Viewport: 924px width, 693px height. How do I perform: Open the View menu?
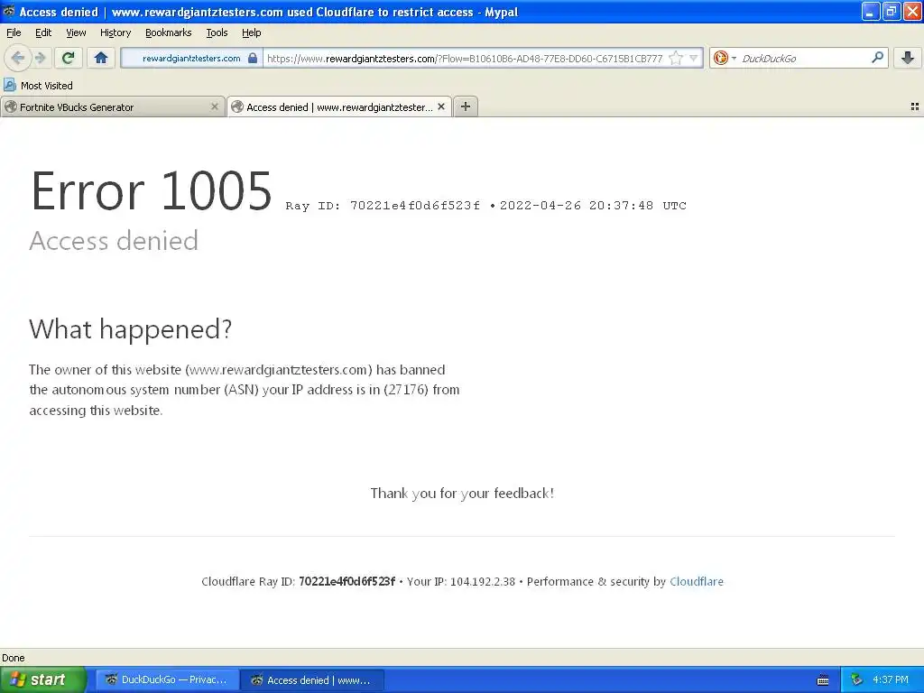coord(76,32)
